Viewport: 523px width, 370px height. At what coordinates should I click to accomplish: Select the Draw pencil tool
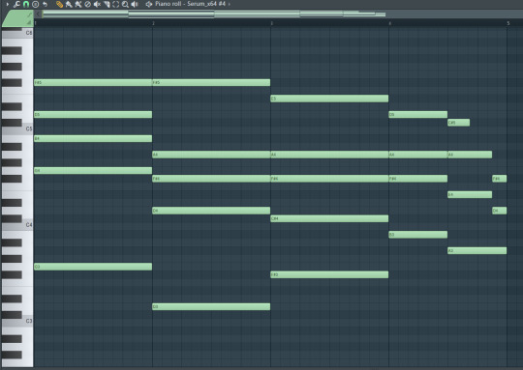point(59,4)
